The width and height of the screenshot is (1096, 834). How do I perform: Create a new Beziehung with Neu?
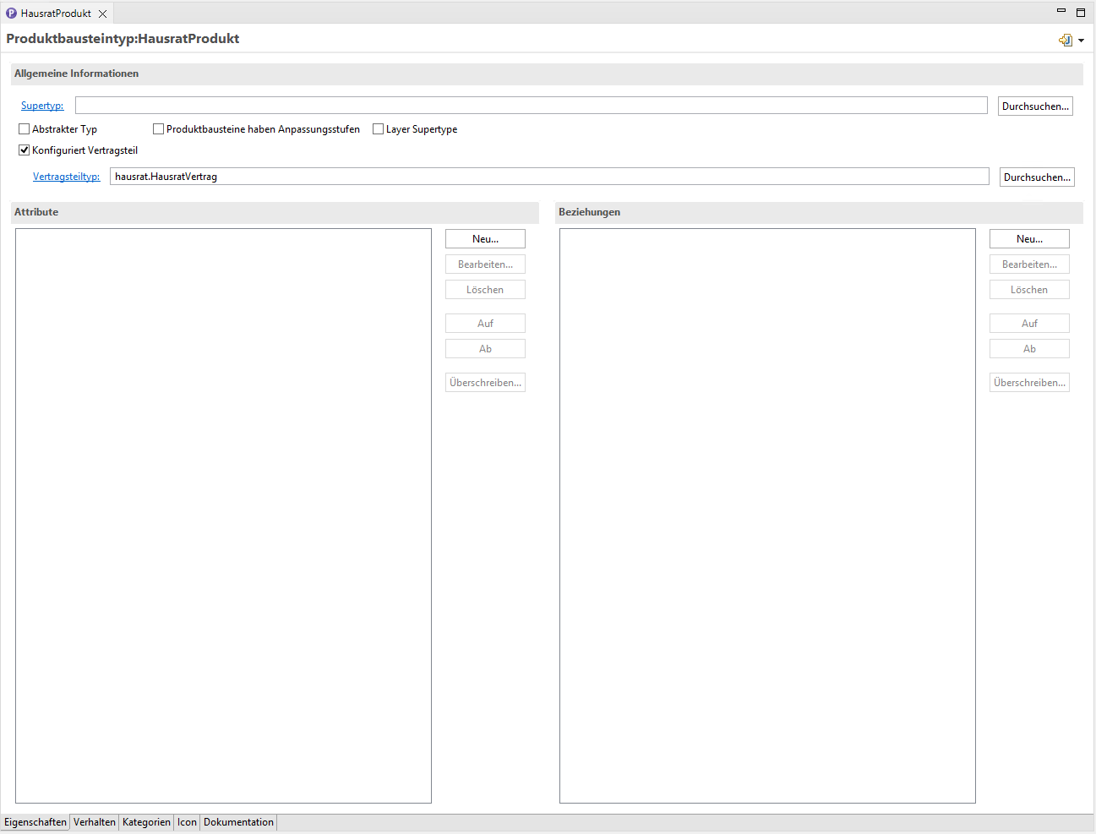tap(1029, 239)
